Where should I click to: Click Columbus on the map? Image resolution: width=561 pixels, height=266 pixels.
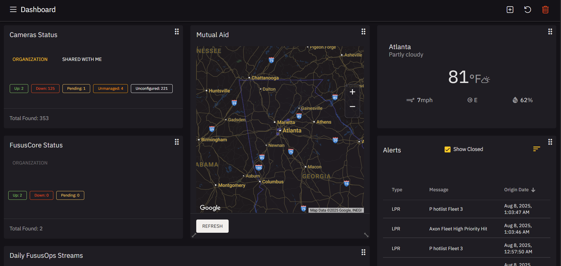coord(273,182)
